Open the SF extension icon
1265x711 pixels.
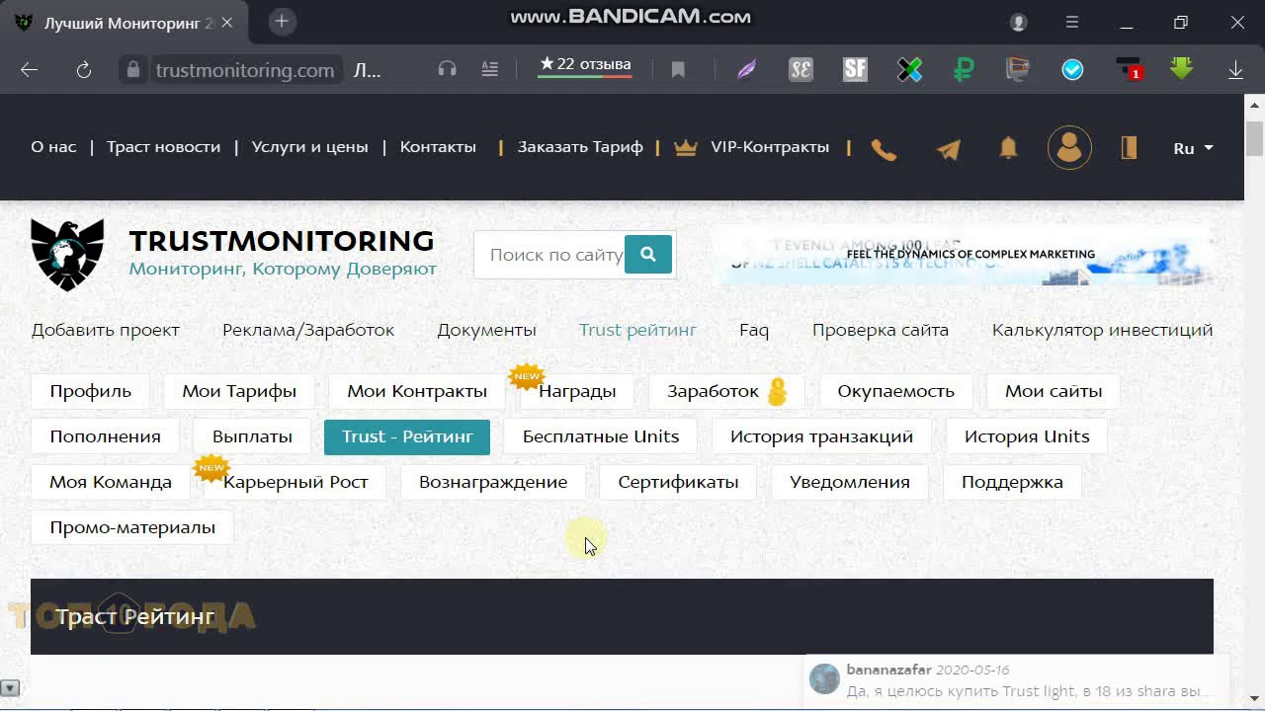[x=855, y=69]
